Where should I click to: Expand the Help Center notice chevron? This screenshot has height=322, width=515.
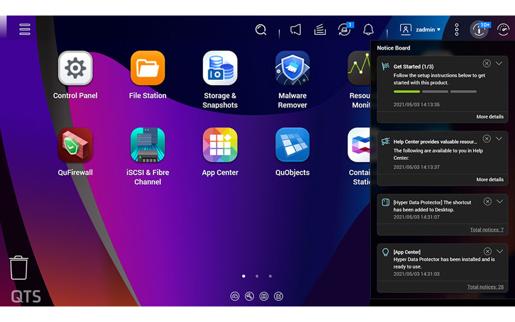[x=499, y=138]
